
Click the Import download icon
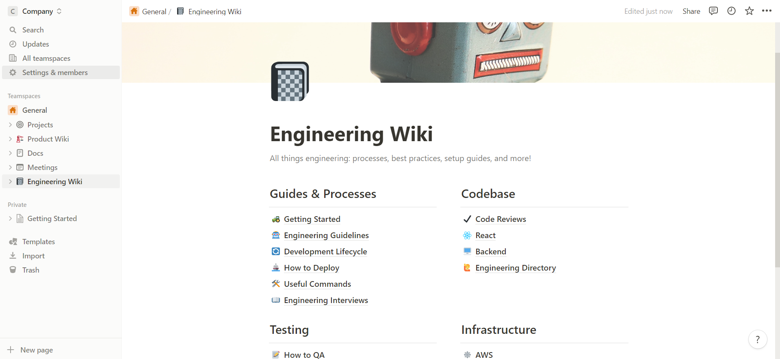click(13, 256)
